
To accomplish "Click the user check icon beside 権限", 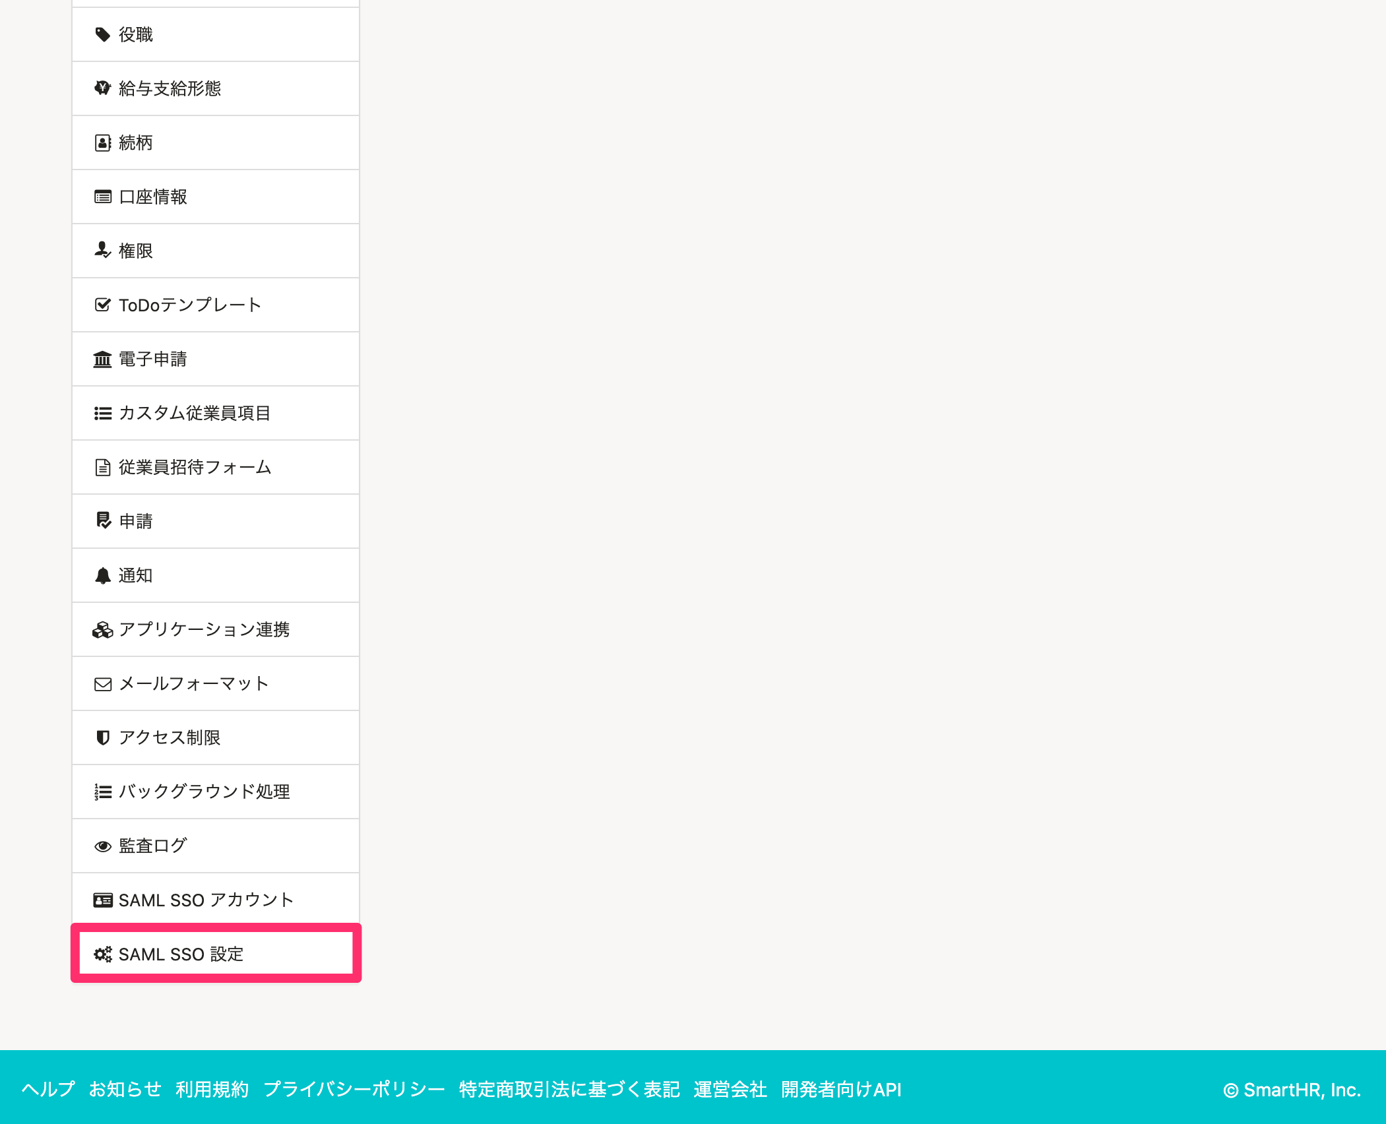I will pyautogui.click(x=102, y=251).
